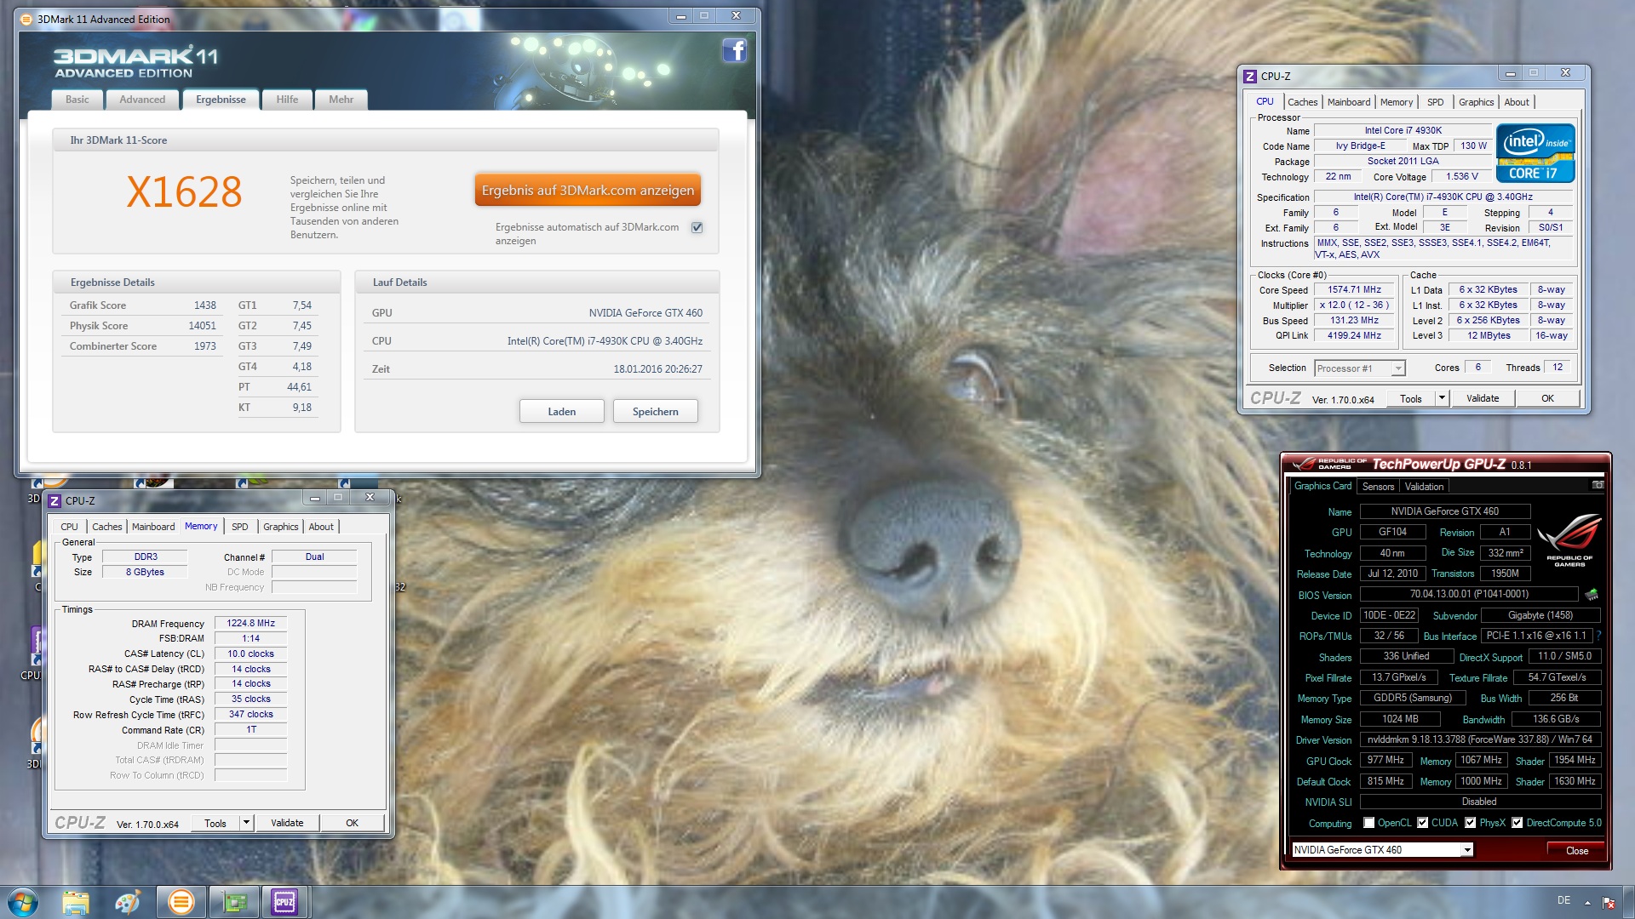Show hidden system tray icons

pos(1587,902)
